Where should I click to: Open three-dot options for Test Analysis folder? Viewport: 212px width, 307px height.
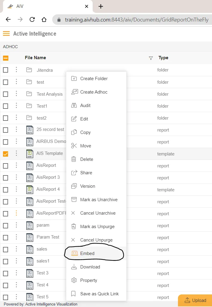click(x=16, y=94)
